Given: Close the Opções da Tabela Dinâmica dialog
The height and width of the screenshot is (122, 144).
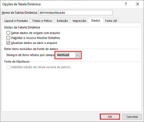Looking at the screenshot, I should click(138, 4).
